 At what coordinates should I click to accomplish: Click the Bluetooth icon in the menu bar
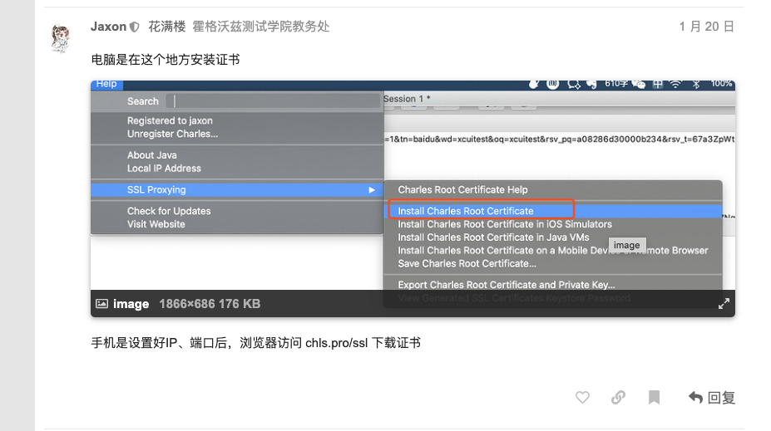pos(696,84)
